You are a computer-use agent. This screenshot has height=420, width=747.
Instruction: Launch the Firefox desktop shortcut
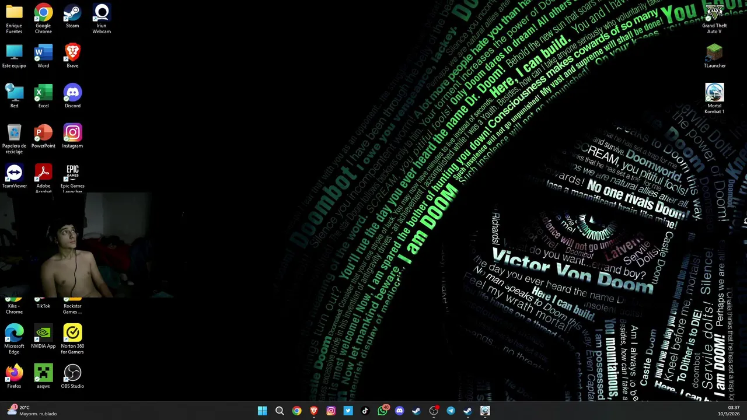pos(14,376)
